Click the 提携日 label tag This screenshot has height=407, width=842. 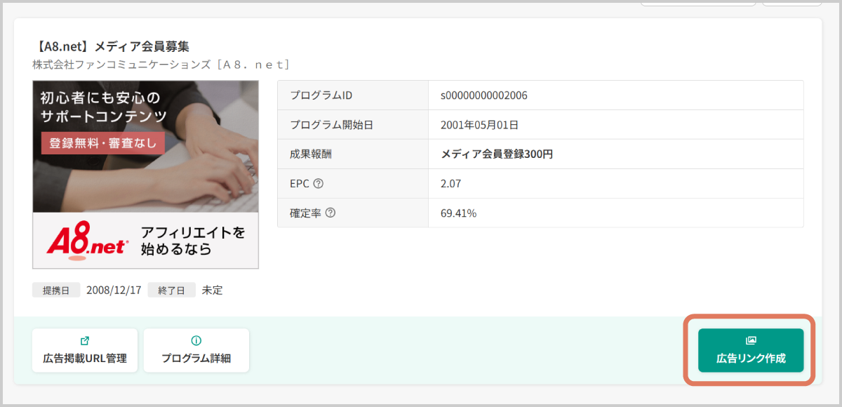(x=56, y=290)
